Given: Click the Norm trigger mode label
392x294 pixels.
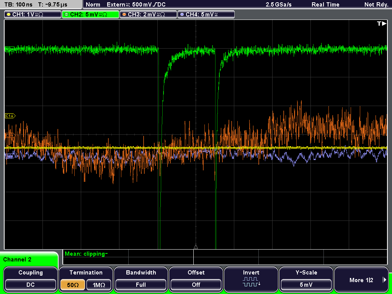Looking at the screenshot, I should [93, 5].
